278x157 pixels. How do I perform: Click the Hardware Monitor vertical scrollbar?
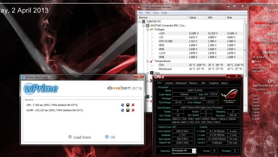pyautogui.click(x=245, y=49)
